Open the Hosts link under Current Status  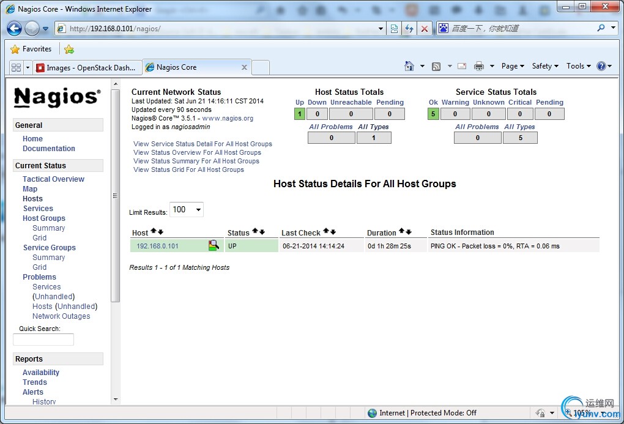[x=32, y=199]
